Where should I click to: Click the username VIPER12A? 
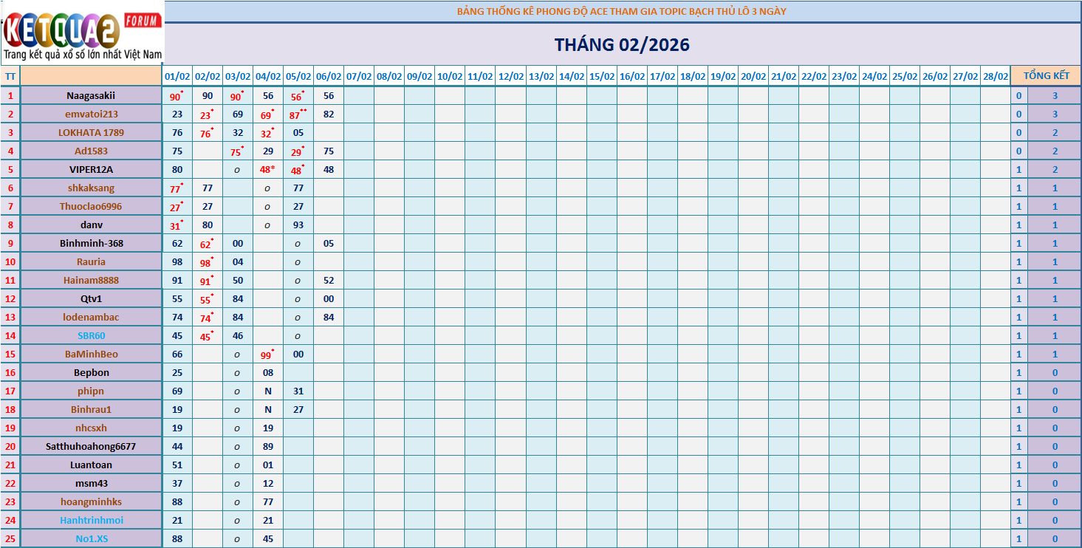coord(91,169)
